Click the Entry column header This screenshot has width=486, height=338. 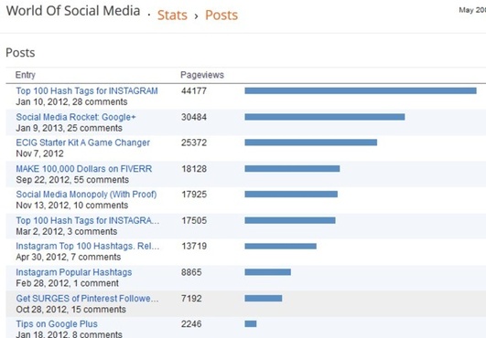click(26, 75)
